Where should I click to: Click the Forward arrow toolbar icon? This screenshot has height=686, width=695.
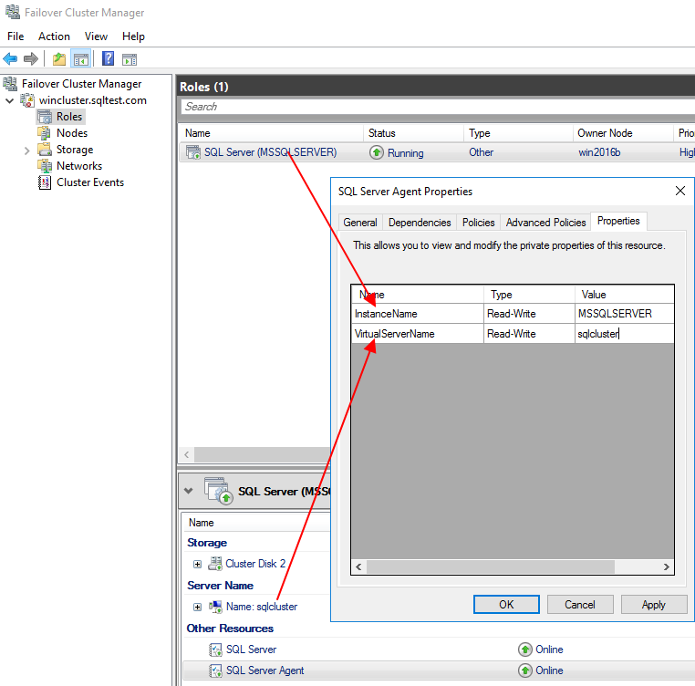pos(31,58)
